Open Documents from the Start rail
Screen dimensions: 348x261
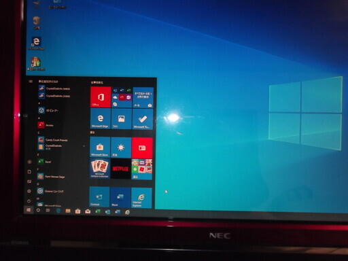(29, 172)
